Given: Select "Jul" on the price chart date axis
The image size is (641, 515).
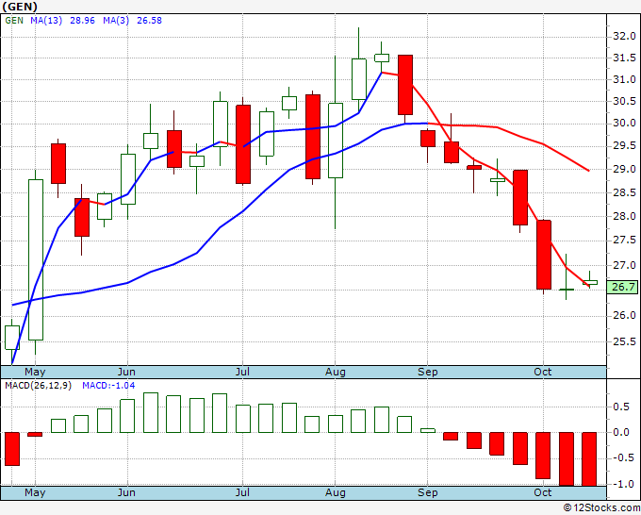Looking at the screenshot, I should click(x=242, y=372).
